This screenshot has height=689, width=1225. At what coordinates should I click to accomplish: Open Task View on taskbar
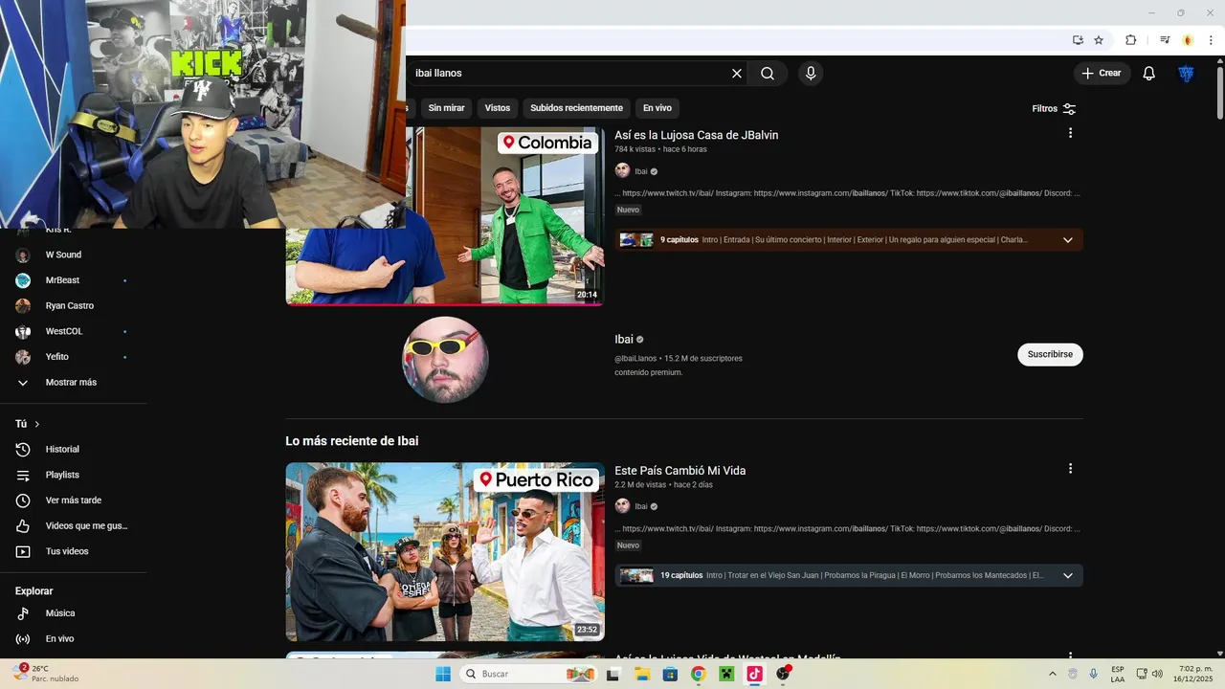point(613,674)
